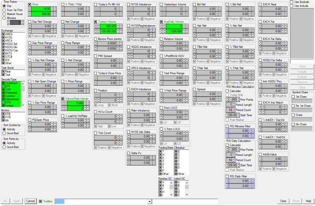Click the Todays Volume minimum value field
Image resolution: width=315 pixels, height=206 pixels.
(x=106, y=26)
